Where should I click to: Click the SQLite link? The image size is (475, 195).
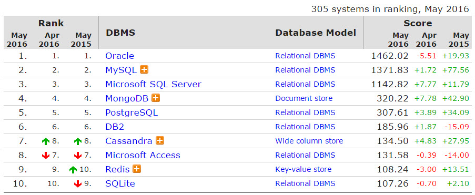point(120,183)
